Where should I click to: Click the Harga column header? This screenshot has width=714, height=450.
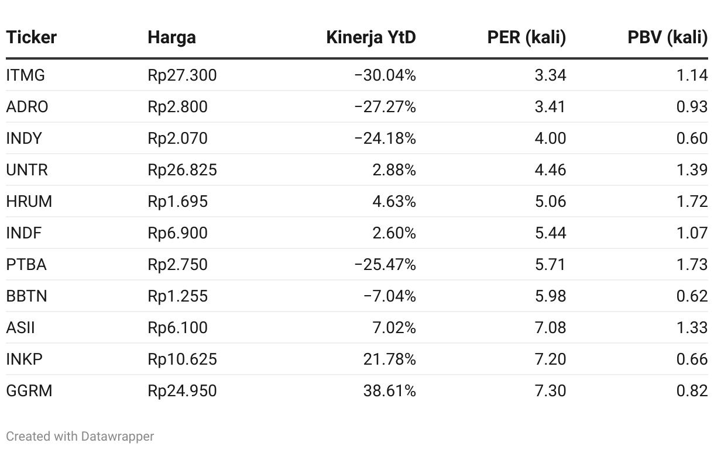[171, 37]
